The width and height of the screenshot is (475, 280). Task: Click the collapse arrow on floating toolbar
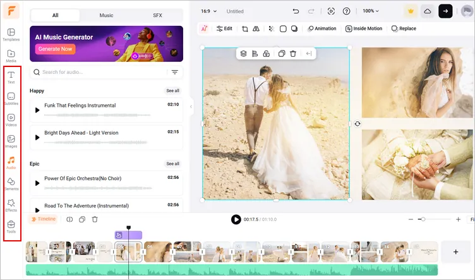pyautogui.click(x=309, y=54)
